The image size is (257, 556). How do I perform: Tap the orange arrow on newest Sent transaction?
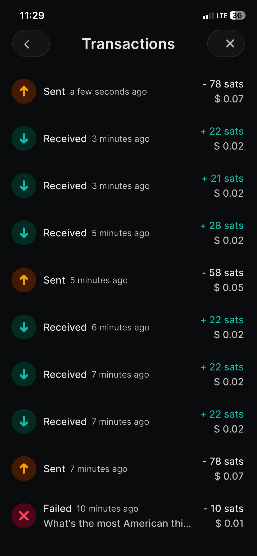pyautogui.click(x=24, y=92)
